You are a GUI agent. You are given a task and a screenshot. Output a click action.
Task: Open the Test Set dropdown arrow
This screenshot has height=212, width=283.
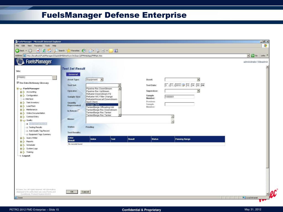(x=119, y=85)
